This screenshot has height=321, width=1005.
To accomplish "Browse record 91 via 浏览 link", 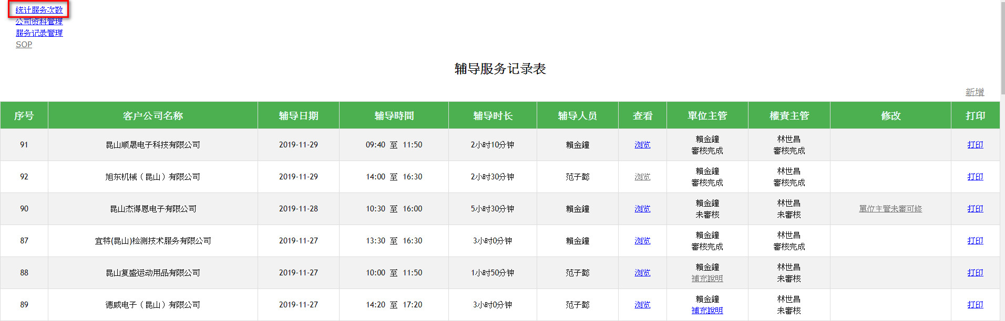I will pos(642,145).
